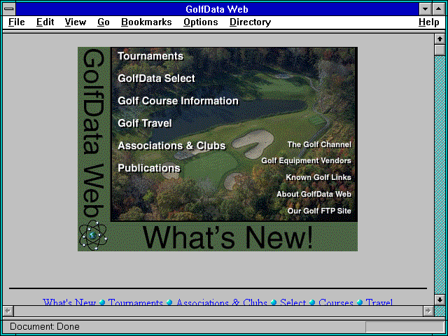Minimize the GolfData Web window
448x336 pixels.
(425, 9)
